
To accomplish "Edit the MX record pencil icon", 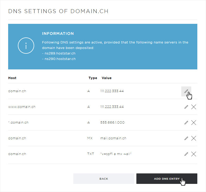I will coord(186,138).
